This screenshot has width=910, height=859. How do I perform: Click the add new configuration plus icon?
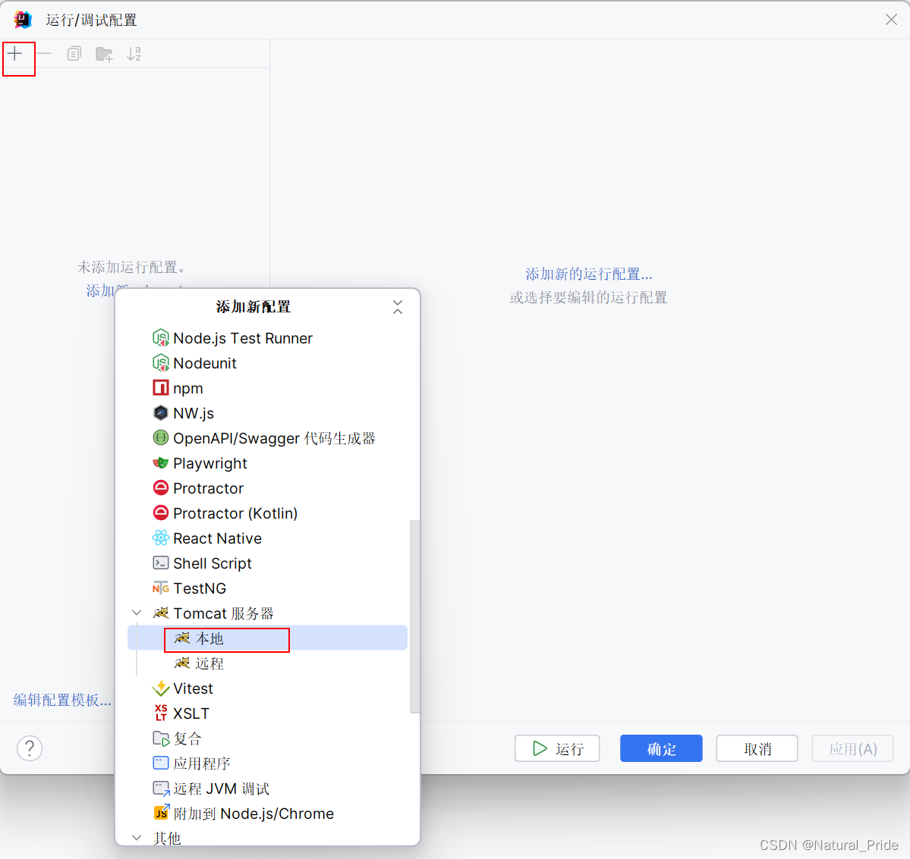[15, 54]
